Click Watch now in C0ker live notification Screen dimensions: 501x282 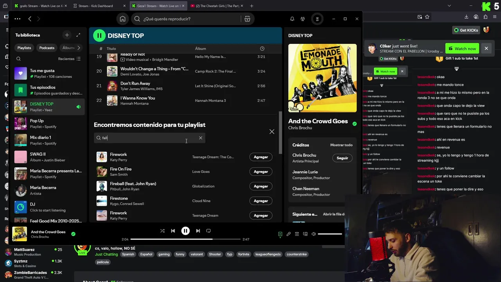462,49
